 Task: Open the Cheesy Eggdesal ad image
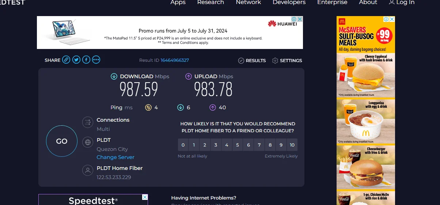(366, 76)
